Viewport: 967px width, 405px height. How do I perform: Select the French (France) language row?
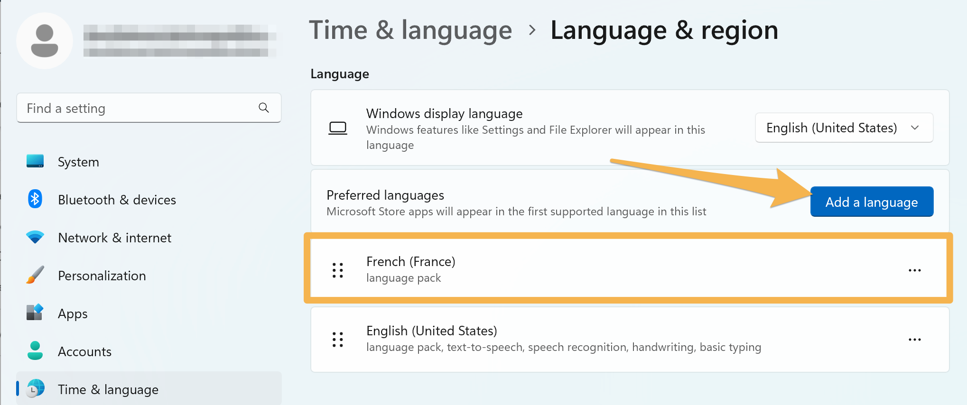(629, 269)
